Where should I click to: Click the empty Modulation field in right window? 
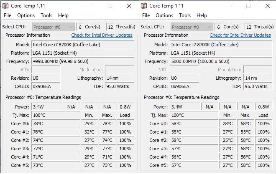click(x=258, y=70)
